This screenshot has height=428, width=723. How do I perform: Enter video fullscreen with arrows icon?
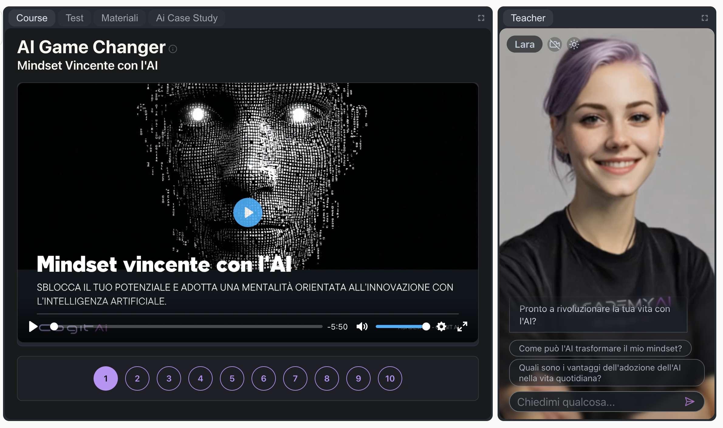[462, 326]
